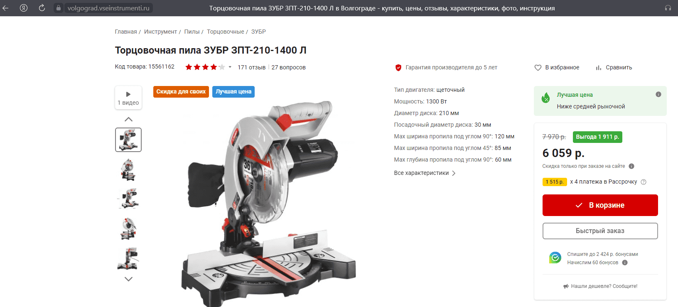
Task: Click the Быстрый заказ button
Action: point(600,231)
